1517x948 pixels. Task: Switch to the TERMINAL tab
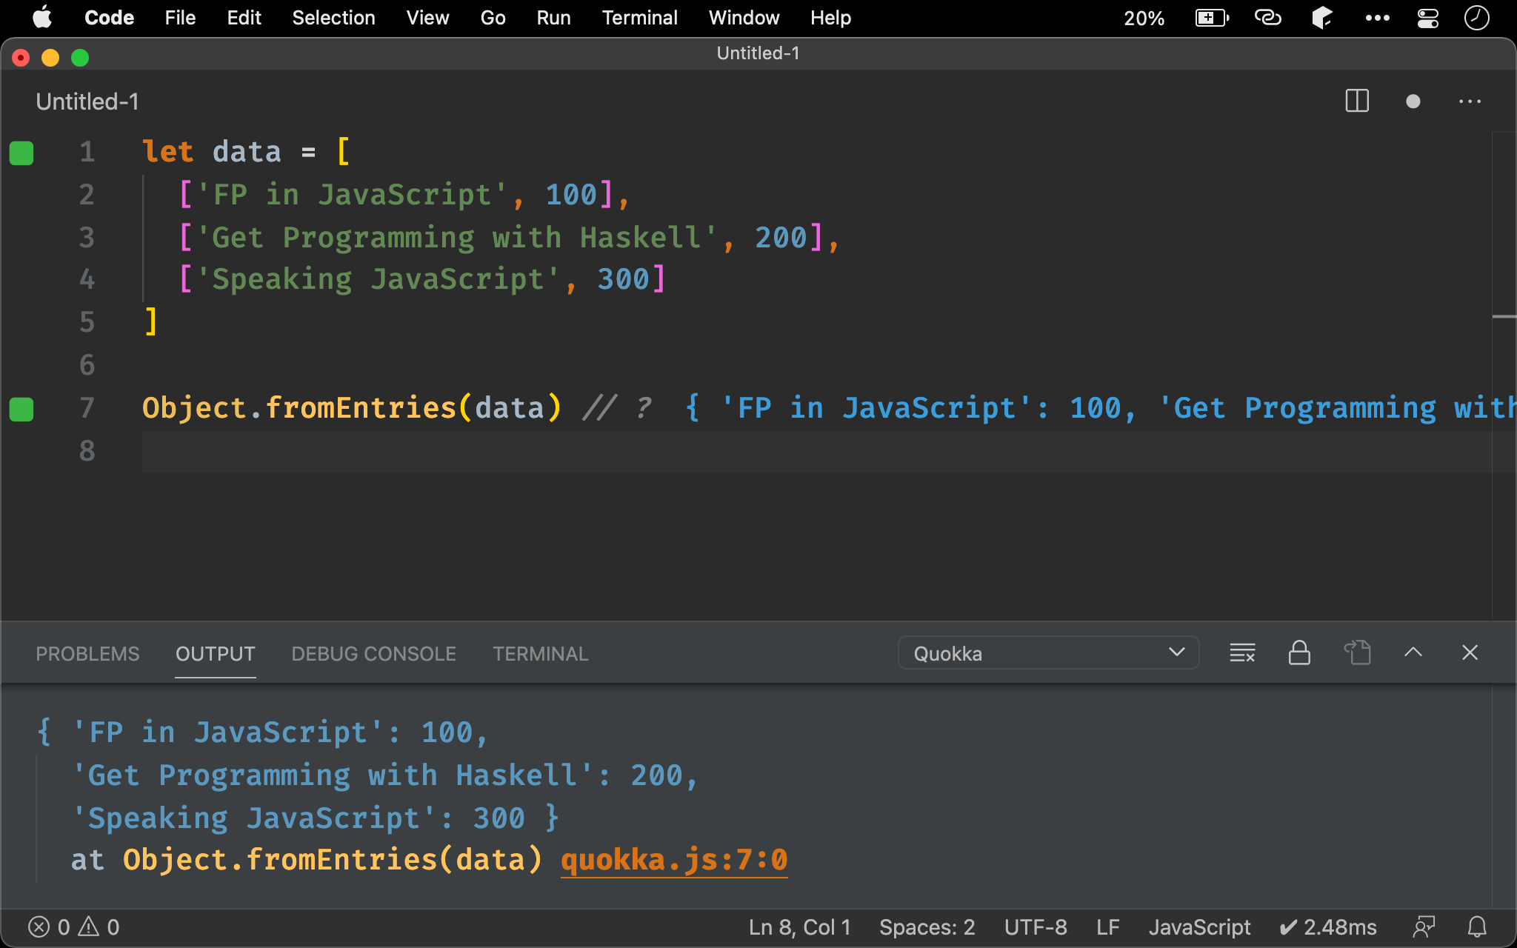point(540,654)
